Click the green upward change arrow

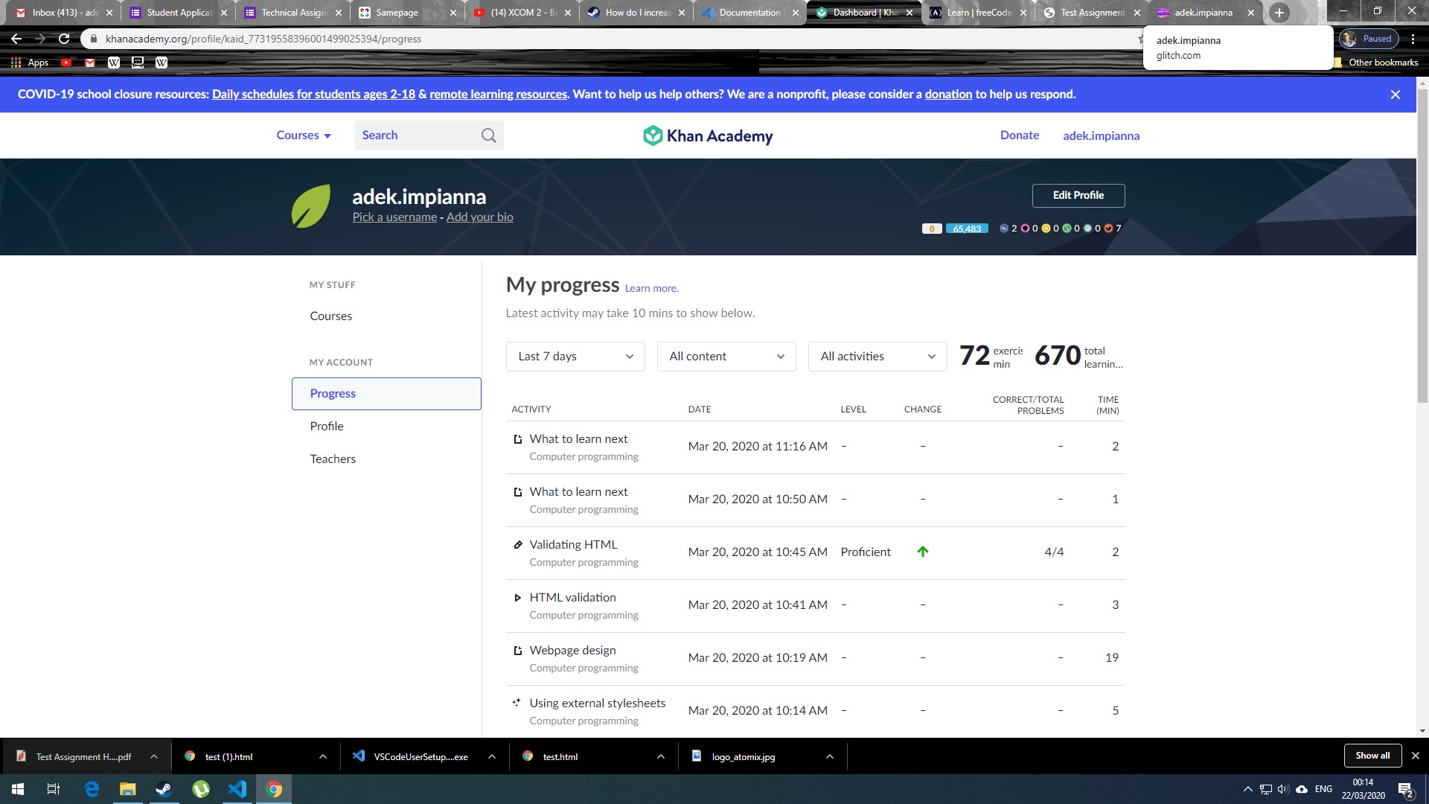[x=923, y=552]
